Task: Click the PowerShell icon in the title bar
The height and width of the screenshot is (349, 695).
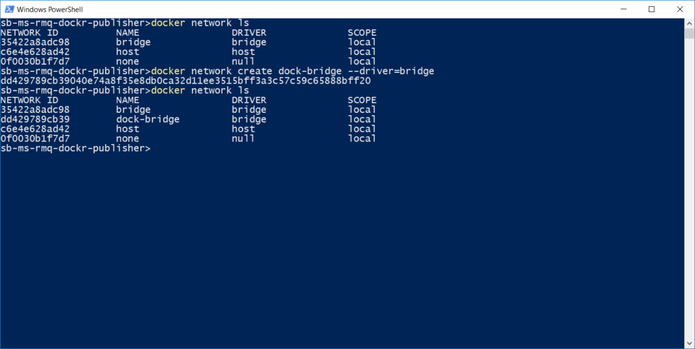Action: pos(8,9)
